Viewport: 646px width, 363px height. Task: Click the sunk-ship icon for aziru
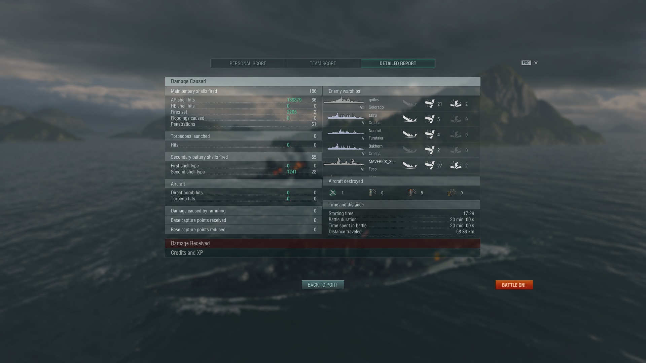tap(410, 119)
